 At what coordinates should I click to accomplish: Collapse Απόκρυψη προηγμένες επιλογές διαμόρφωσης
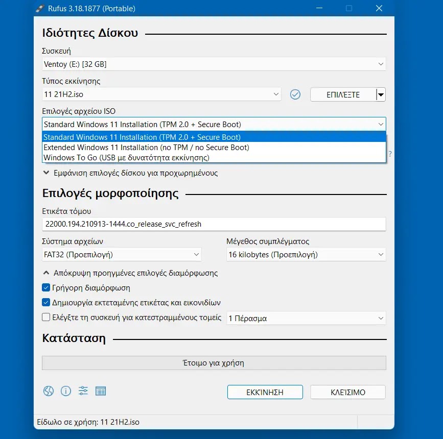(x=130, y=273)
